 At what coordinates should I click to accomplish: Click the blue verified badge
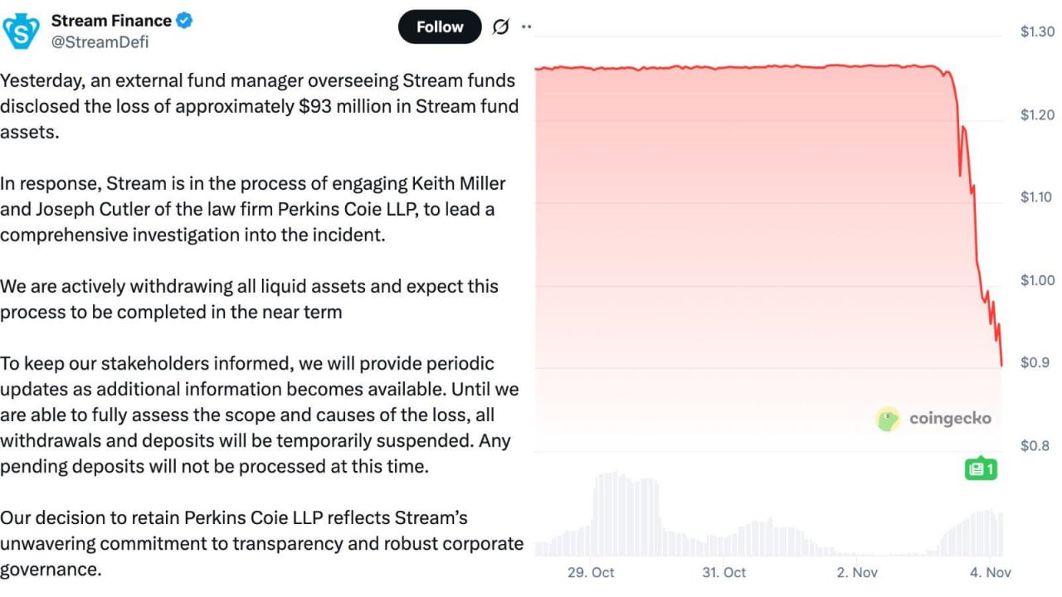coord(184,21)
